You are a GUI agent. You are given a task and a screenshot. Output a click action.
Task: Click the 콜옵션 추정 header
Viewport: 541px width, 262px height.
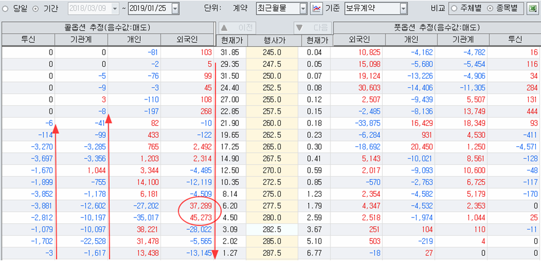pos(108,28)
